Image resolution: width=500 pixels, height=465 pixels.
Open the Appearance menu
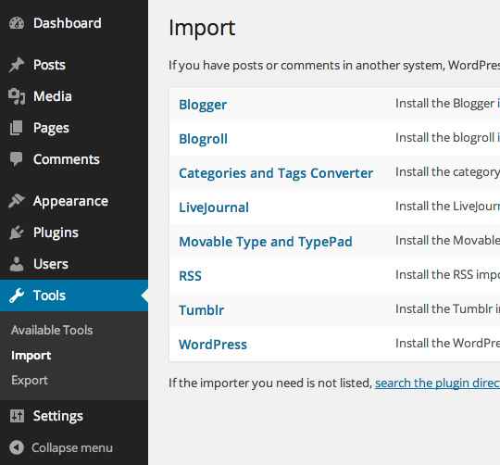click(x=70, y=202)
